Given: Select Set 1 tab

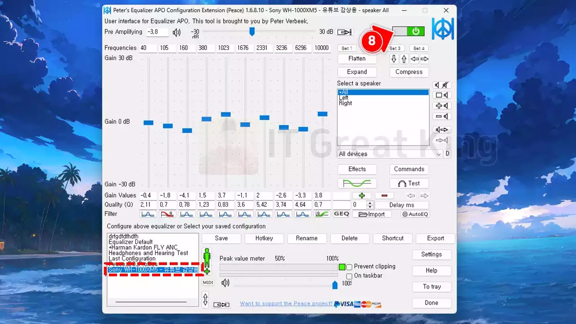Looking at the screenshot, I should click(346, 48).
